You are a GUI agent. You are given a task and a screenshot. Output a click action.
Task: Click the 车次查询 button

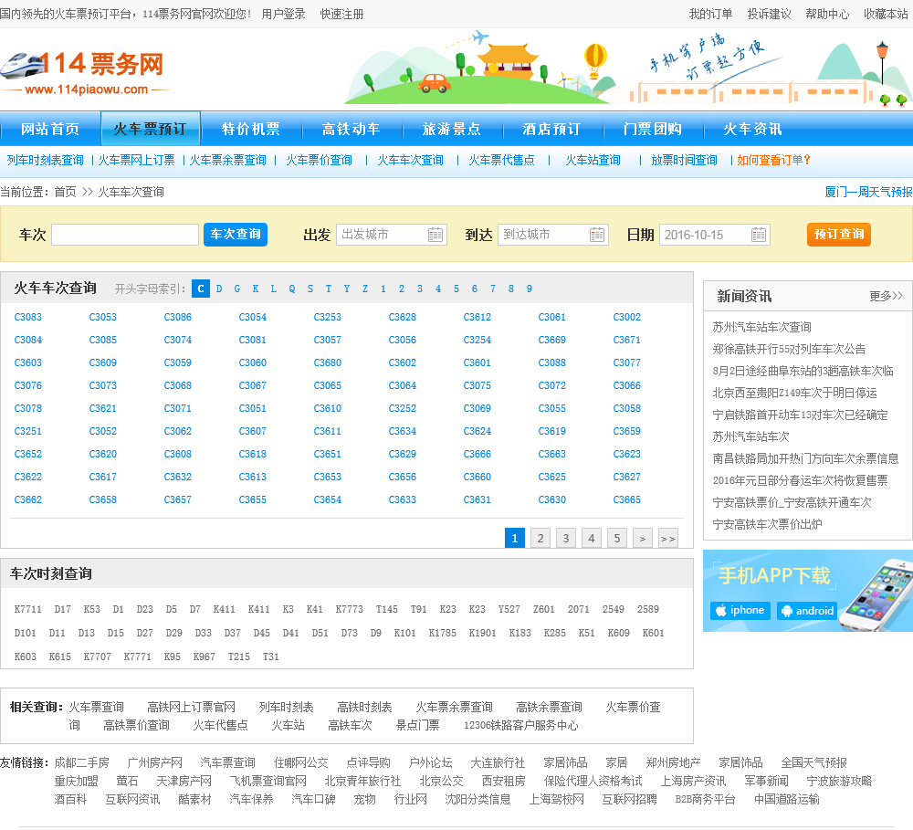(236, 235)
